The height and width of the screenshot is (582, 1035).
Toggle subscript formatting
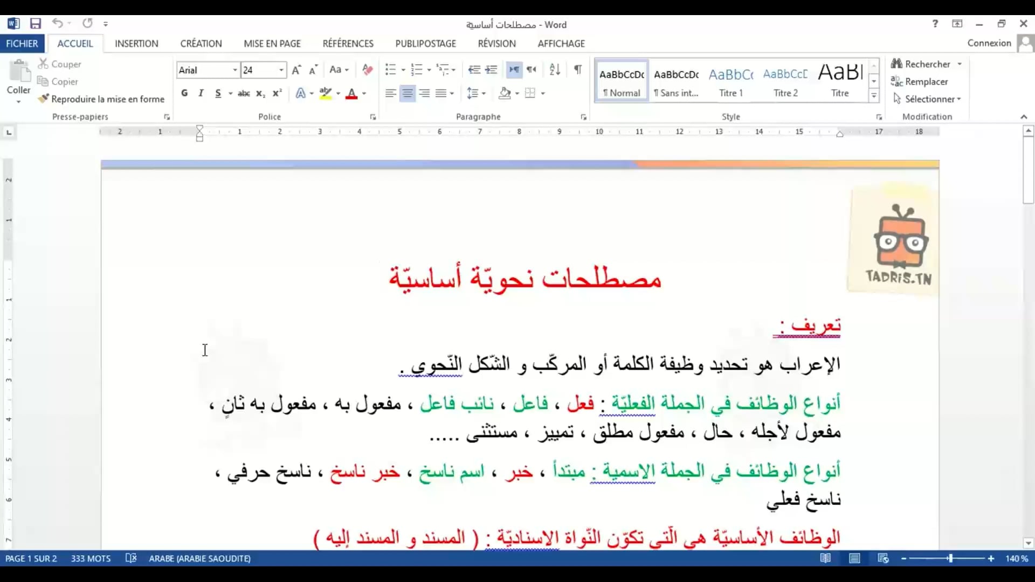260,93
